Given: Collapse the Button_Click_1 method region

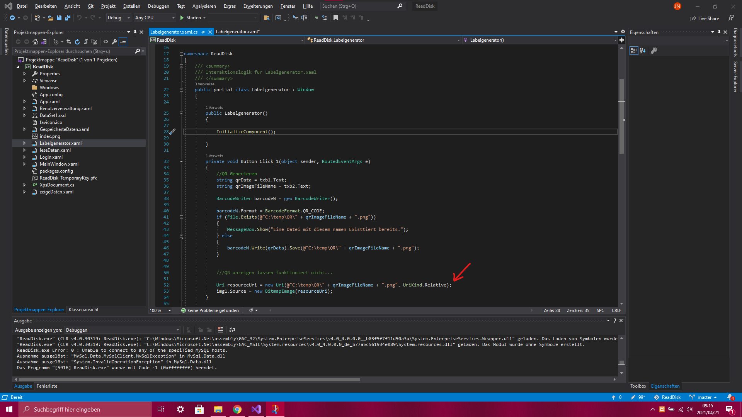Looking at the screenshot, I should [181, 161].
